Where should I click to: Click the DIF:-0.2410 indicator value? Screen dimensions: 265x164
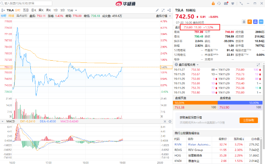[28, 121]
